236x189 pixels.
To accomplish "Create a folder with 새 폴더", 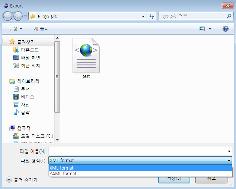I will click(41, 29).
